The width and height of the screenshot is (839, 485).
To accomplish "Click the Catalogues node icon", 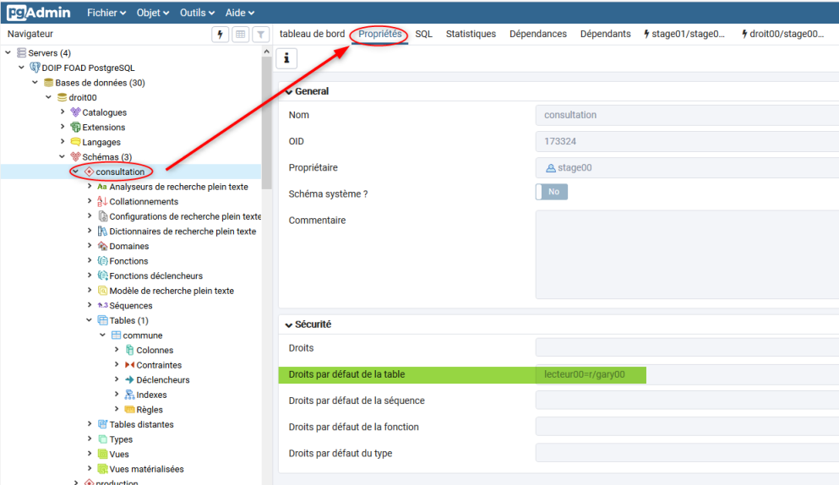I will click(76, 112).
